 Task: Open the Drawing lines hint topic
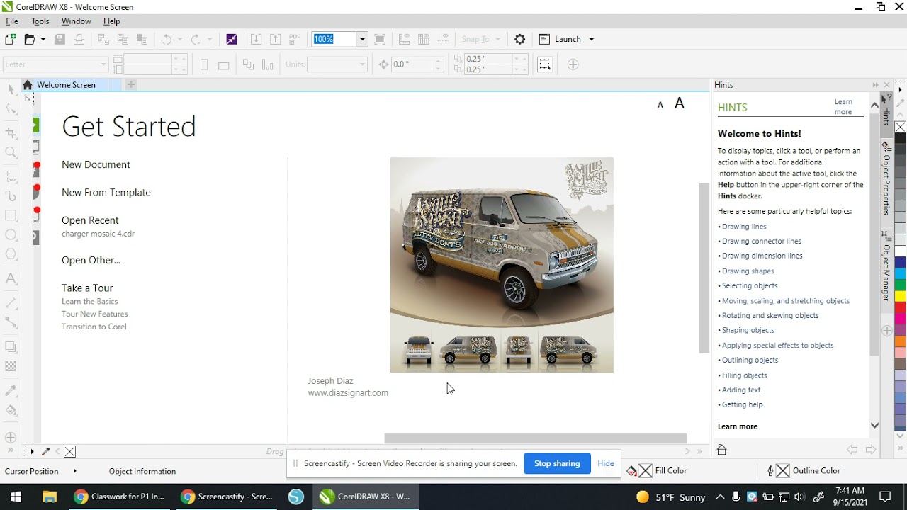coord(744,227)
